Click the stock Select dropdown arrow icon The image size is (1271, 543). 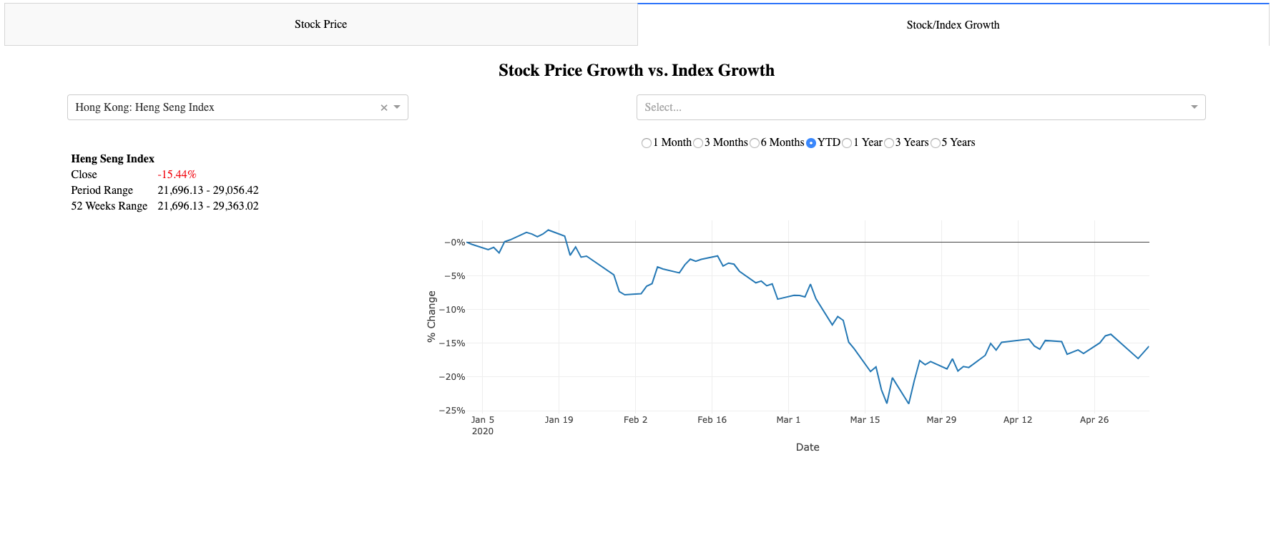pos(1194,107)
